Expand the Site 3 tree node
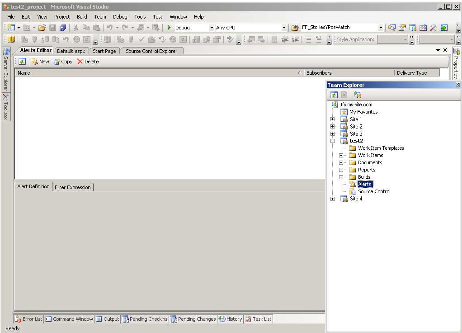This screenshot has width=462, height=333. pyautogui.click(x=332, y=133)
